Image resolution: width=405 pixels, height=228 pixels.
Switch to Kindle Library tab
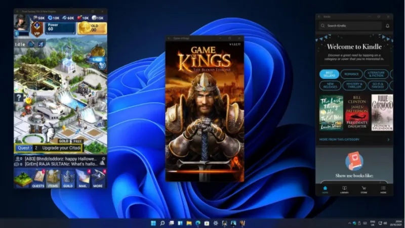pos(344,190)
